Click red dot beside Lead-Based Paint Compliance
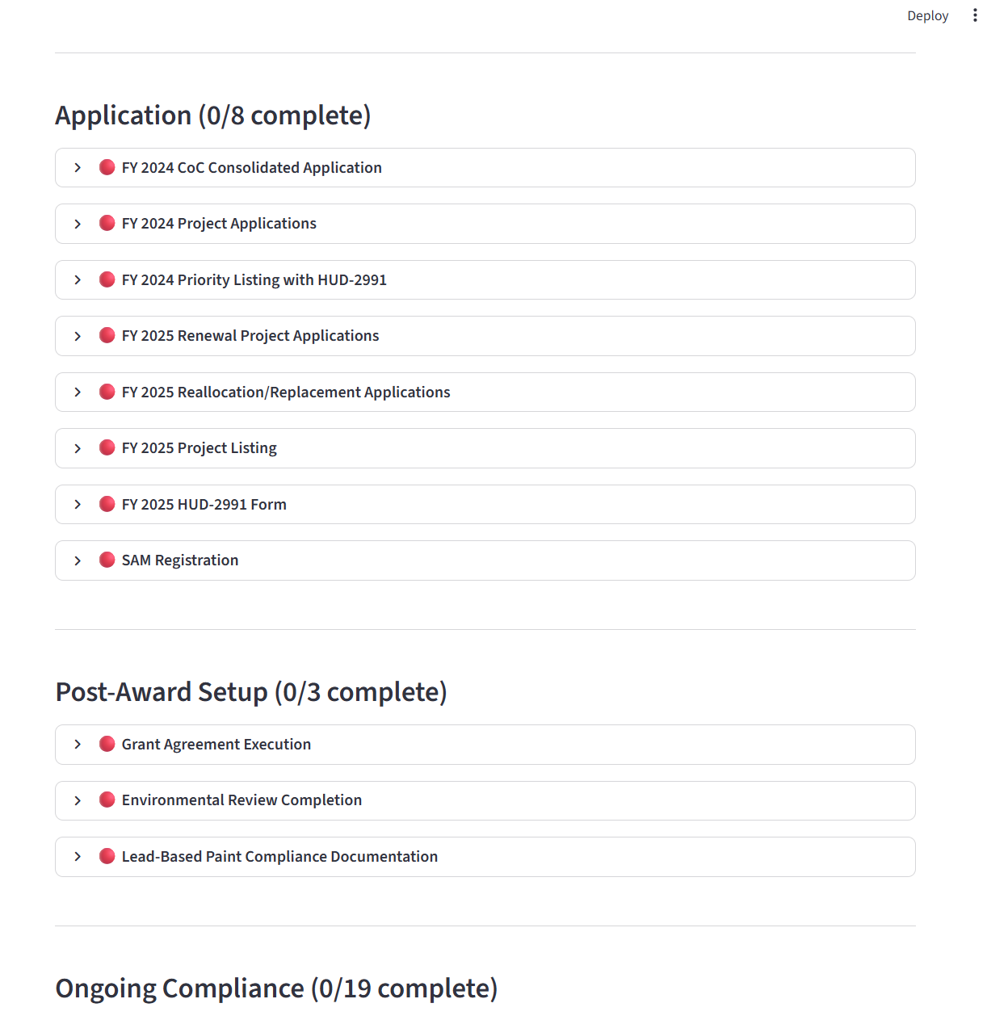987x1020 pixels. pos(107,856)
